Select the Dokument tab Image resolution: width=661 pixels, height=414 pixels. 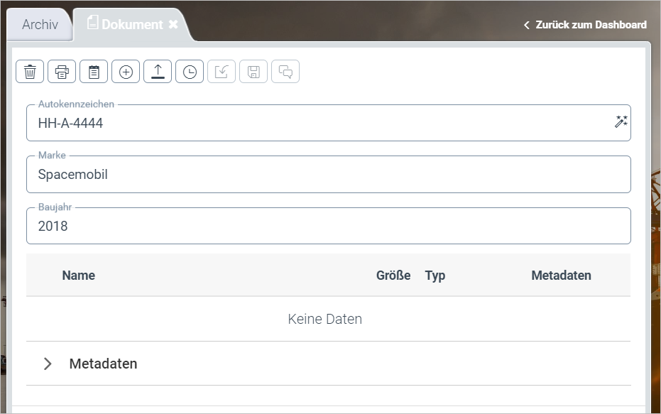pos(131,25)
